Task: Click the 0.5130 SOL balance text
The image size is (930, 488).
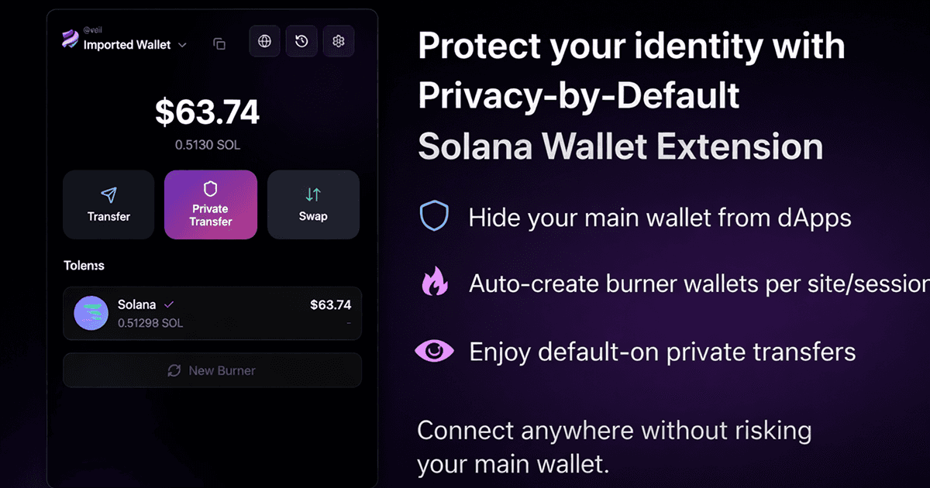Action: click(x=207, y=145)
